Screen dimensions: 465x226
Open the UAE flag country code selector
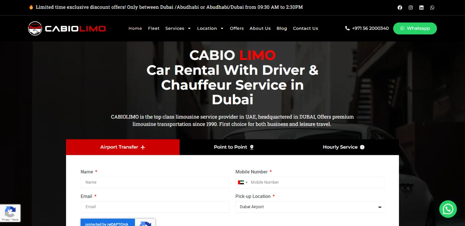(242, 183)
